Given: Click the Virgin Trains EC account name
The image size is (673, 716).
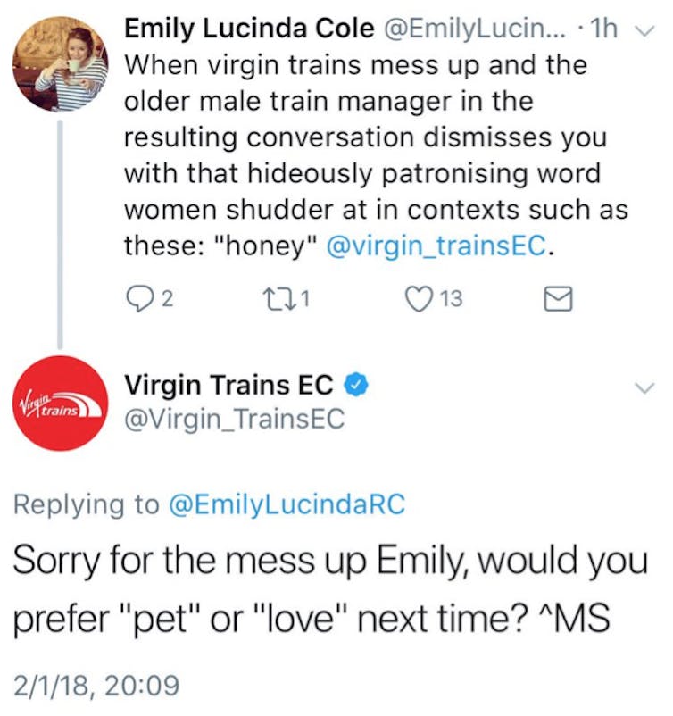Looking at the screenshot, I should click(228, 386).
